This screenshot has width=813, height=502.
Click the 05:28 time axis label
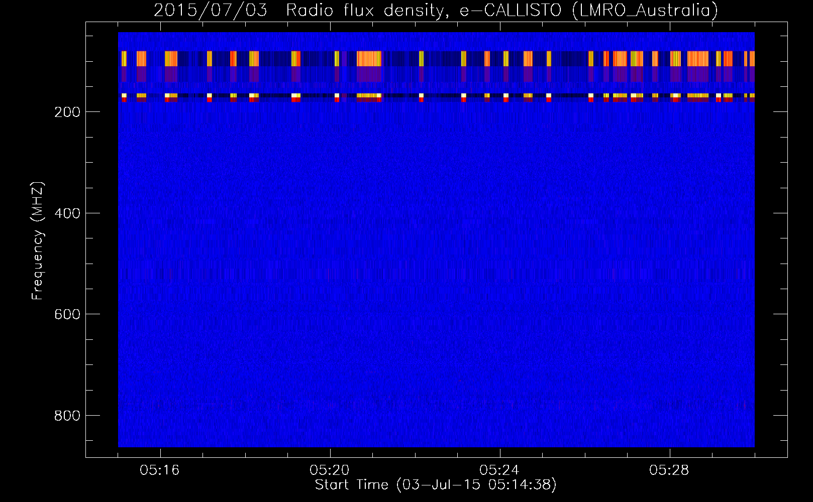tap(669, 470)
